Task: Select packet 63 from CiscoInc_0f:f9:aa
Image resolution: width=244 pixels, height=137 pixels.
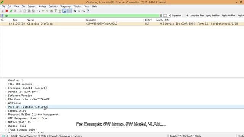Action: 122,24
